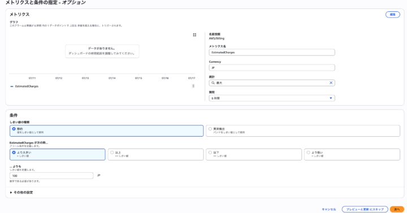
Task: Choose the greater than condition radio
Action: coord(14,153)
